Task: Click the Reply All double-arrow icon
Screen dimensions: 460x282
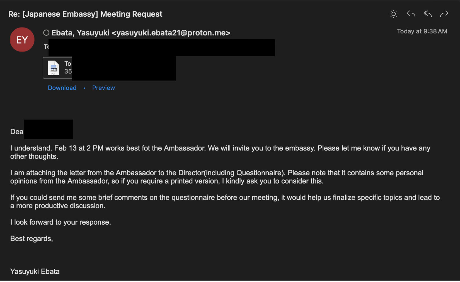Action: click(x=427, y=14)
